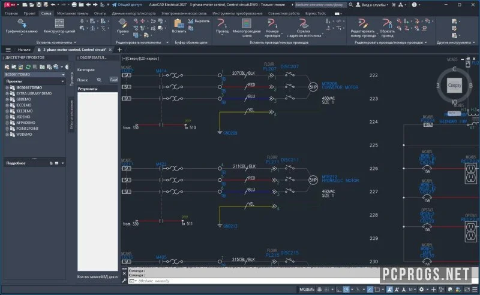
Task: Open the Express Tools ribbon tab
Action: point(316,13)
